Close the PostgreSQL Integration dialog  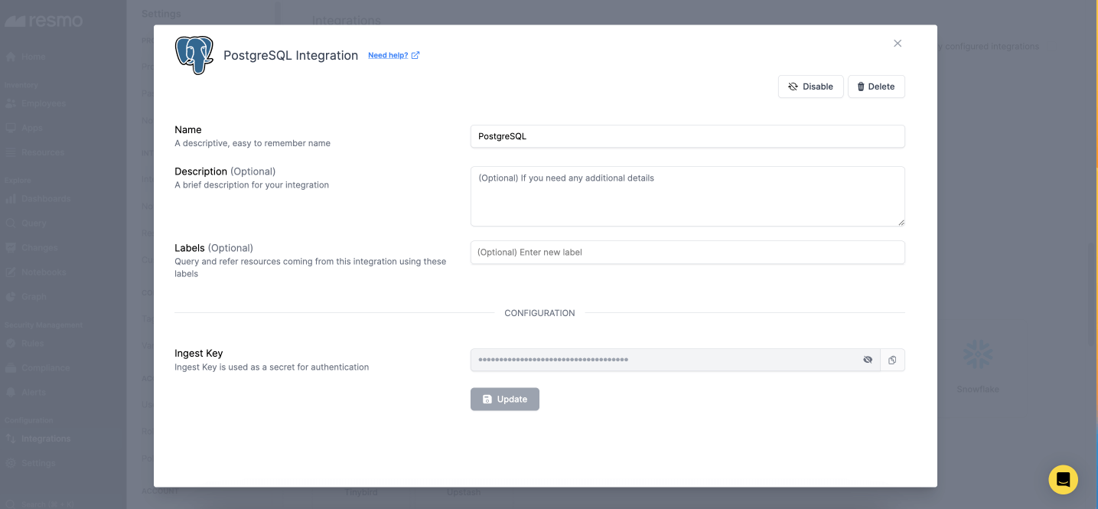pyautogui.click(x=898, y=44)
